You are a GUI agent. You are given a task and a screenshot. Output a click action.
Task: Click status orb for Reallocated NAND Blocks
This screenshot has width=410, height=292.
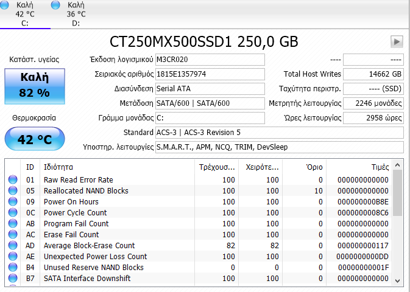tap(13, 190)
